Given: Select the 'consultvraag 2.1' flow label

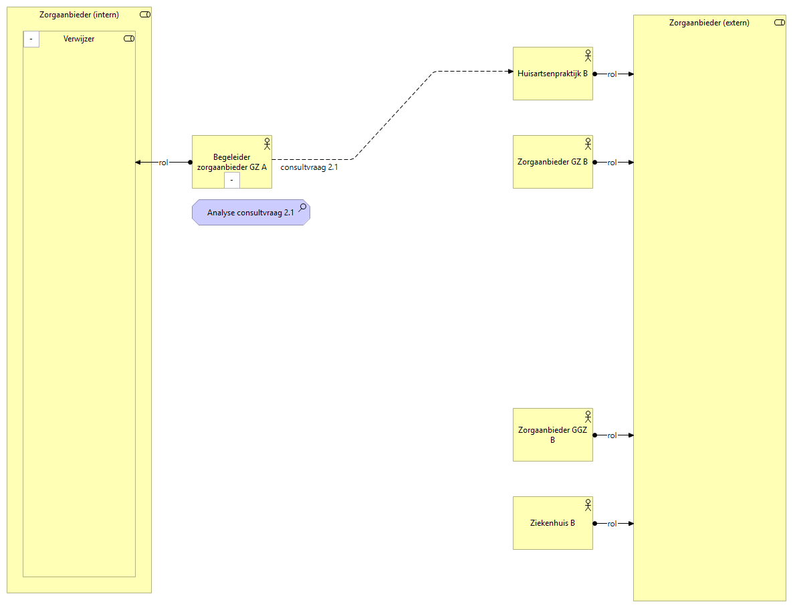Looking at the screenshot, I should [x=309, y=167].
